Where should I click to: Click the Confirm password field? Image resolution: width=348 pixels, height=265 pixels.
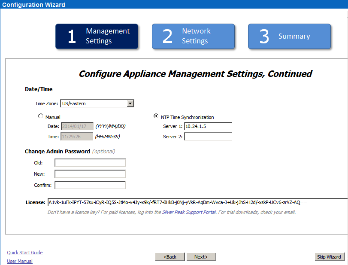[90, 185]
